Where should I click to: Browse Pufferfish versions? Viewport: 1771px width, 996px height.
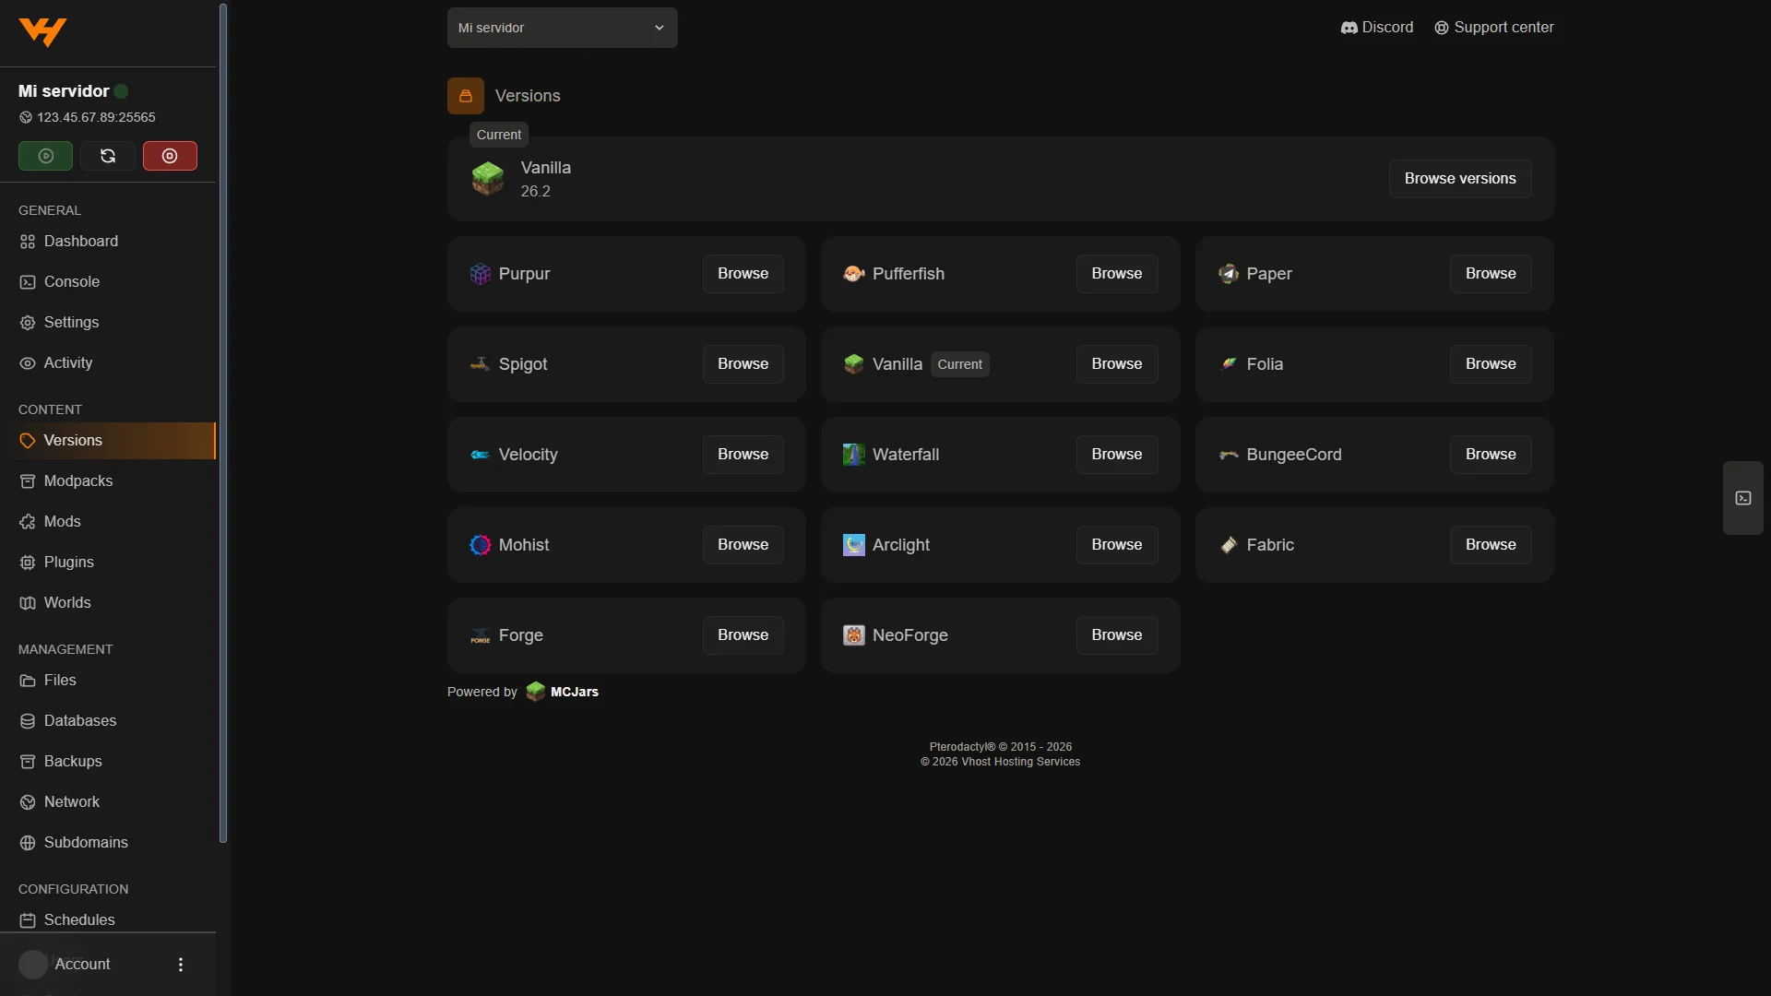click(1117, 274)
